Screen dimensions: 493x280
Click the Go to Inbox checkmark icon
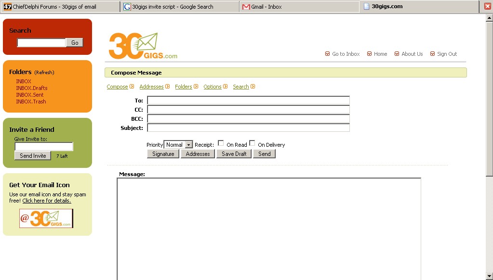(x=328, y=54)
